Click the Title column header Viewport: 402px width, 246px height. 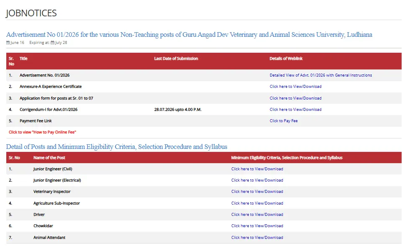(x=23, y=59)
